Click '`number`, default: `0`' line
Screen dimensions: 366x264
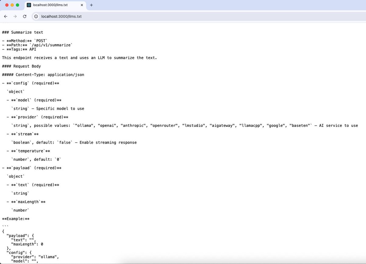coord(36,159)
